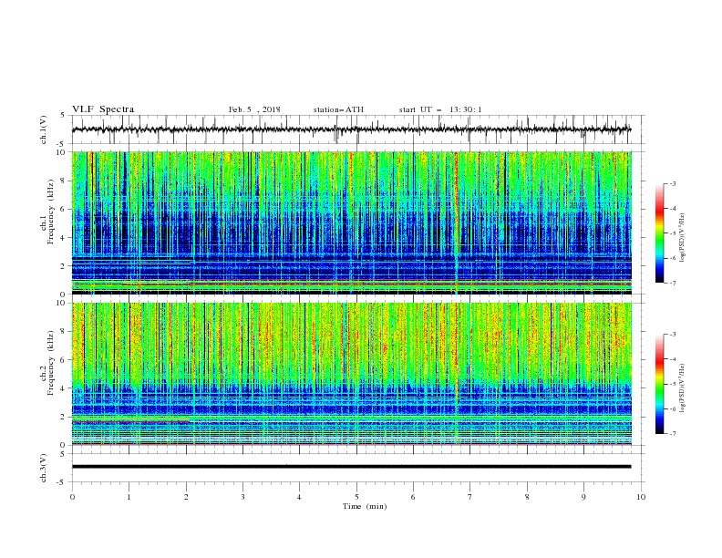Click the "-3" label on ch.1 color bar
This screenshot has height=558, width=722.
pos(673,183)
